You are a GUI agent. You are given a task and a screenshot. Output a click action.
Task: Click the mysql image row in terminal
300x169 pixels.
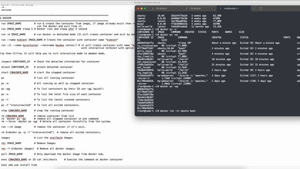(179, 24)
